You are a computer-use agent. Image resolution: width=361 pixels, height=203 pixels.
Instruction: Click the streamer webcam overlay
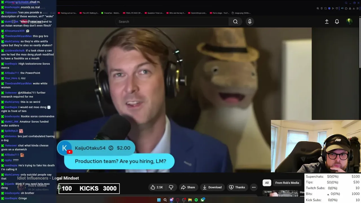316,146
